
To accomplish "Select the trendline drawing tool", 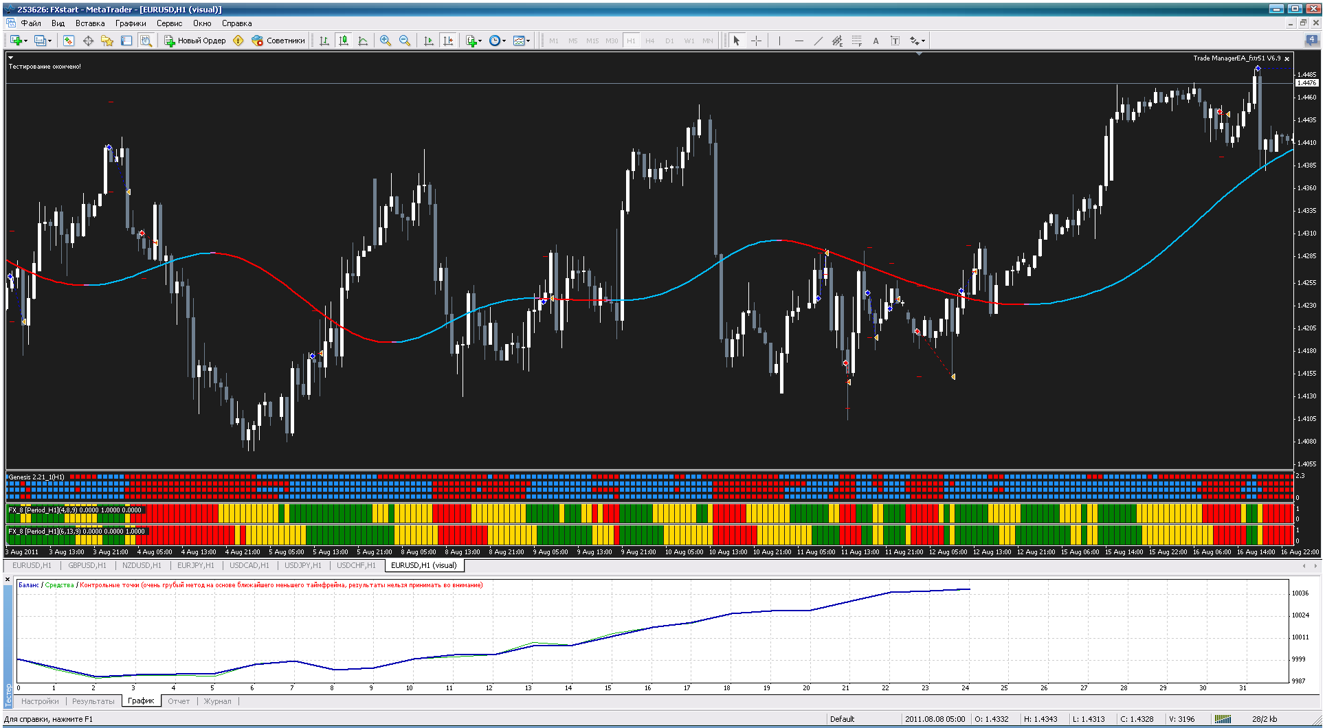I will [818, 41].
